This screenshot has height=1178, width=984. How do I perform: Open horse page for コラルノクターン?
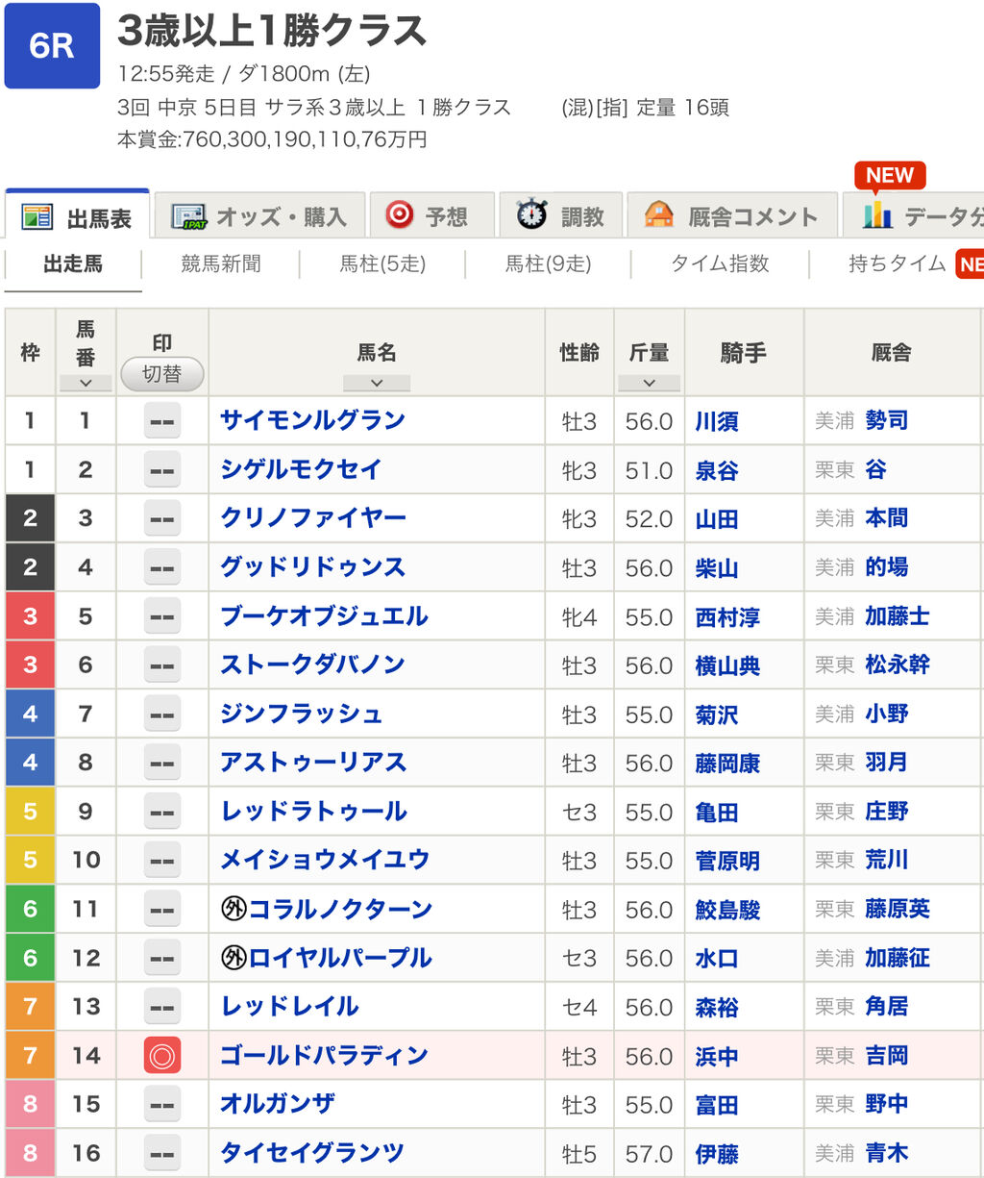coord(340,909)
